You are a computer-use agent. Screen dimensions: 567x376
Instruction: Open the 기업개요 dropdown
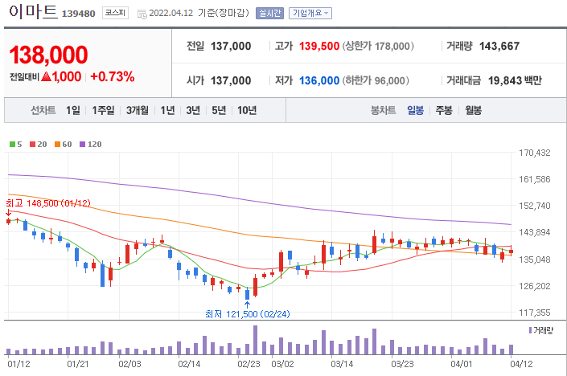310,14
